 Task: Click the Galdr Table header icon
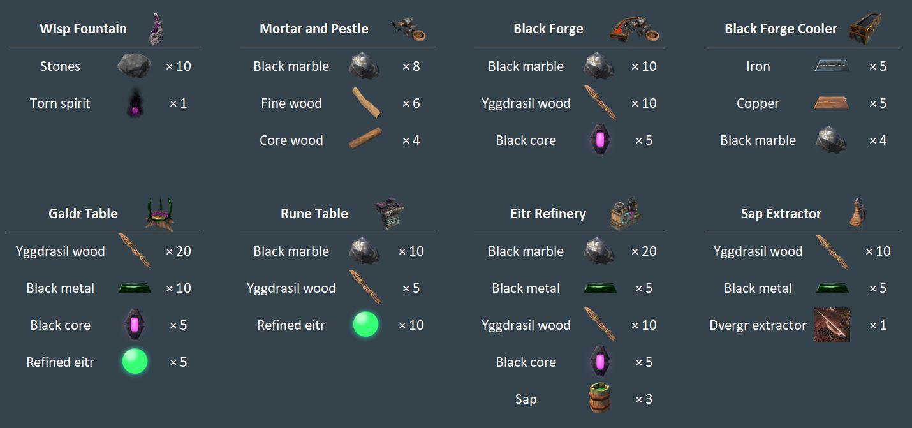point(159,214)
